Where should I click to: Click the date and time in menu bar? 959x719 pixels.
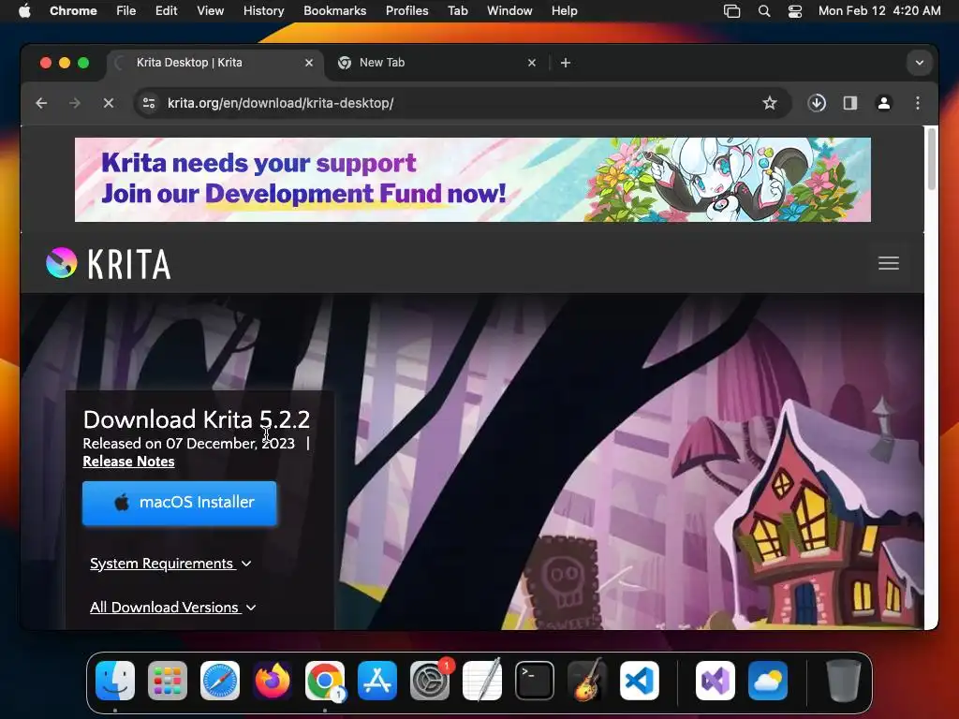879,11
